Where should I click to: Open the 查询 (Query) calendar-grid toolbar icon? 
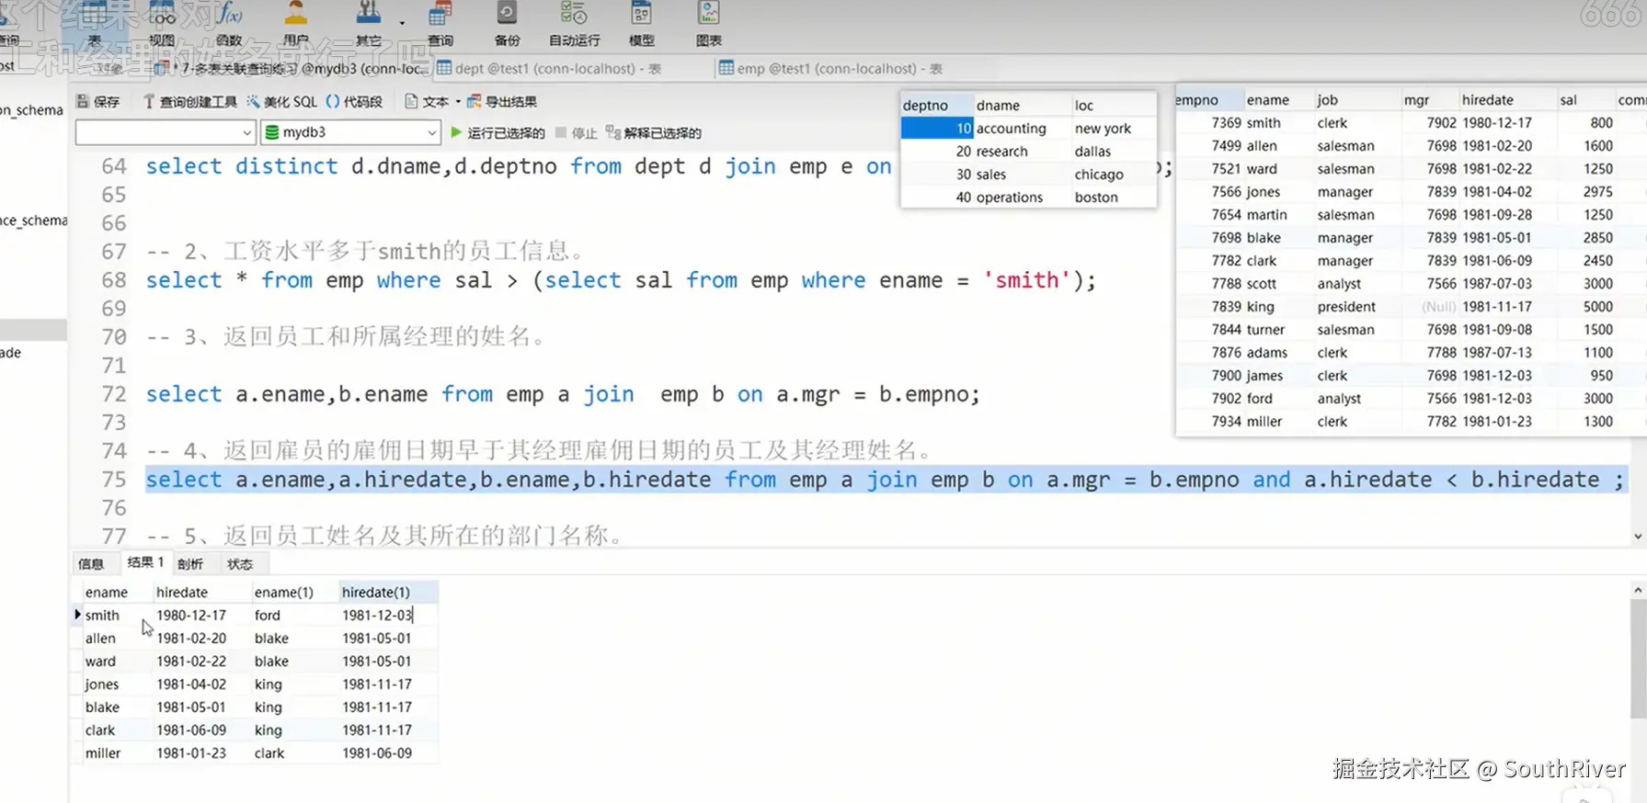coord(440,25)
